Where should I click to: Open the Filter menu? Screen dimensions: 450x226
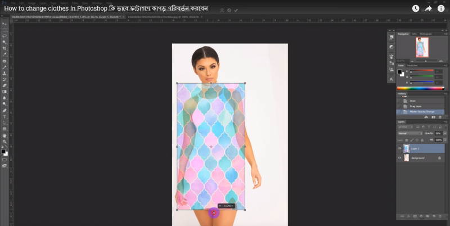coord(75,3)
